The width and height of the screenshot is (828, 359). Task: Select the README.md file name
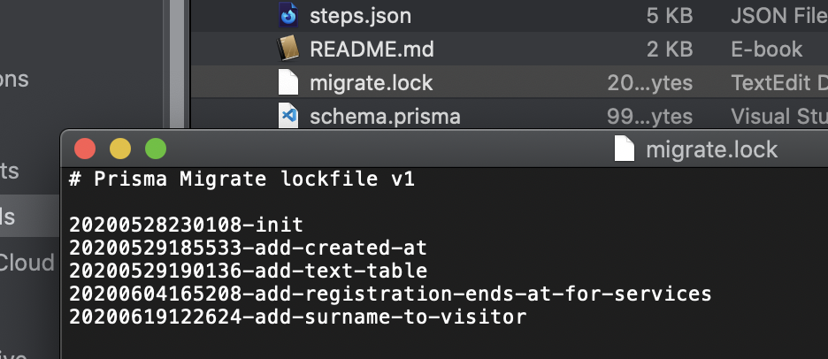point(372,50)
